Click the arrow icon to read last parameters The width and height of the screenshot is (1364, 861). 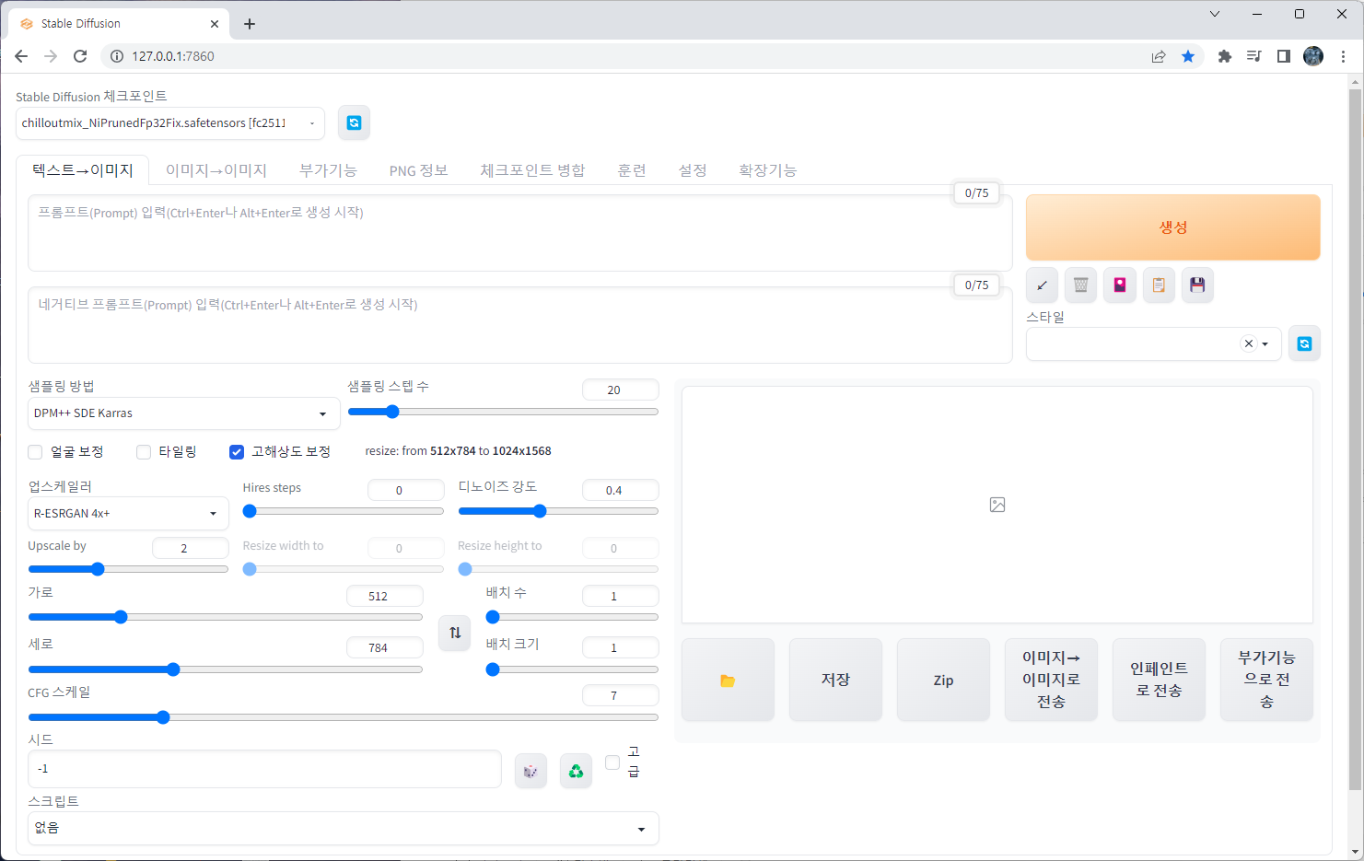[x=1042, y=285]
